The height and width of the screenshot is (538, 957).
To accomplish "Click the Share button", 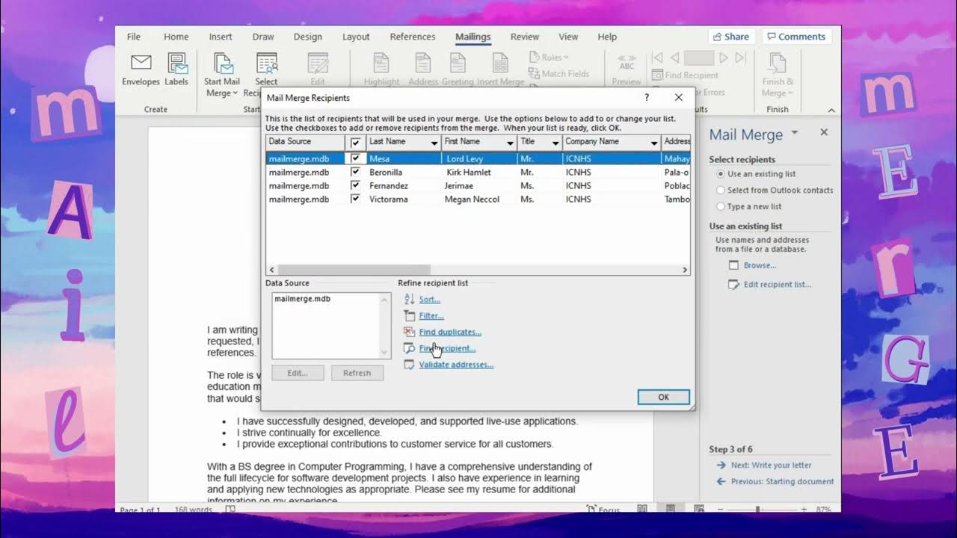I will point(731,37).
